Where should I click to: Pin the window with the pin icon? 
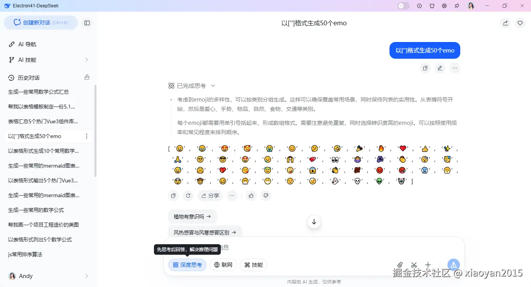tap(457, 5)
